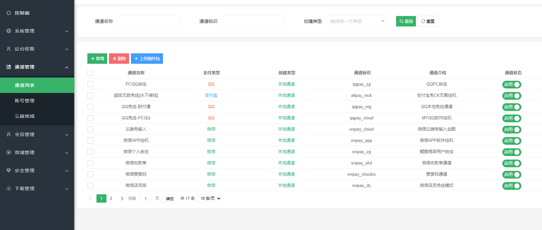The height and width of the screenshot is (230, 542).
Task: Click the 系统管理 gear icon
Action: click(x=9, y=31)
